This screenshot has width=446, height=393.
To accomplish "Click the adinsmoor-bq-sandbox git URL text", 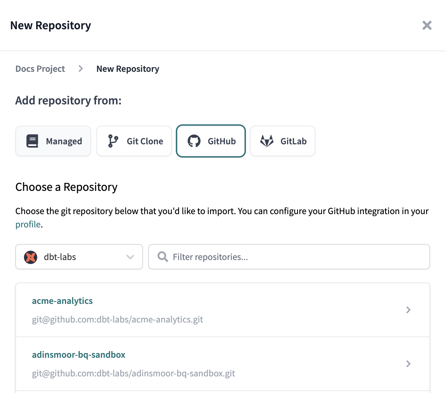I will coord(133,373).
